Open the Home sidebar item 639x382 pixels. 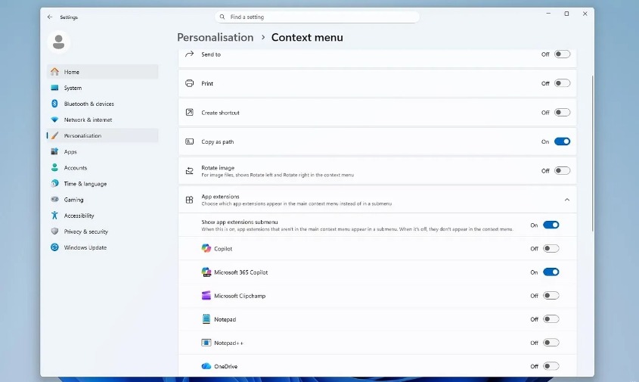click(103, 72)
